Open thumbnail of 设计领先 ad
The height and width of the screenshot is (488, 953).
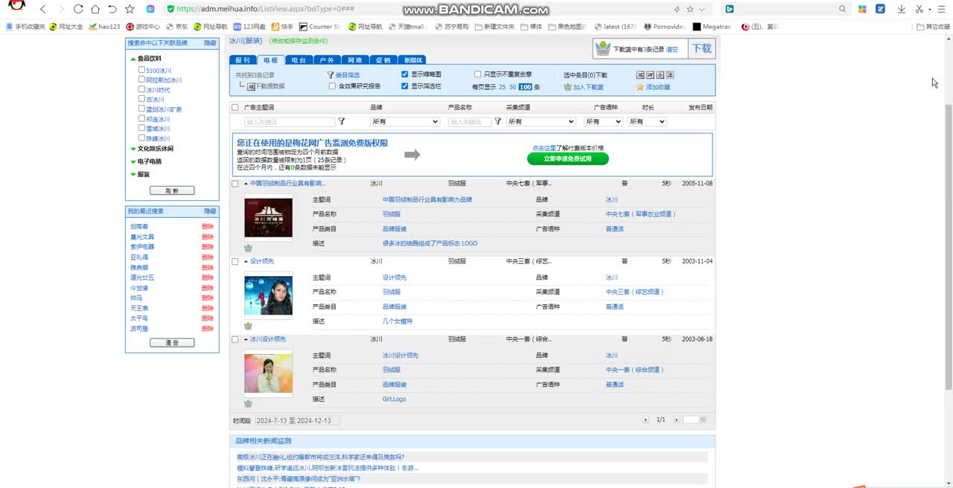[x=268, y=295]
